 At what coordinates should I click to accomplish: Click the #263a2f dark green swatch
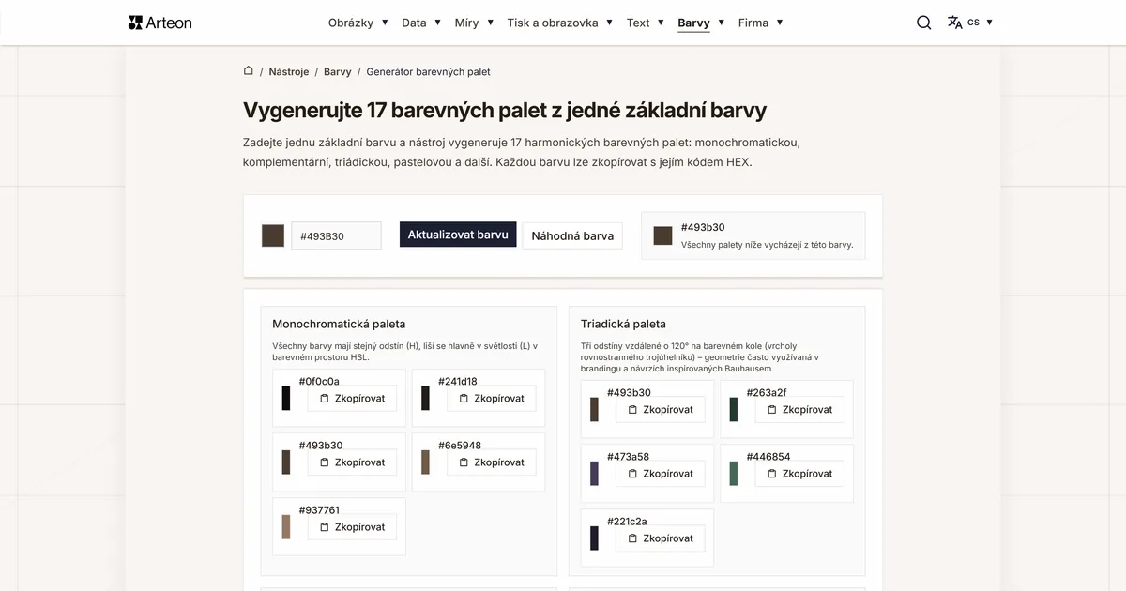click(734, 409)
